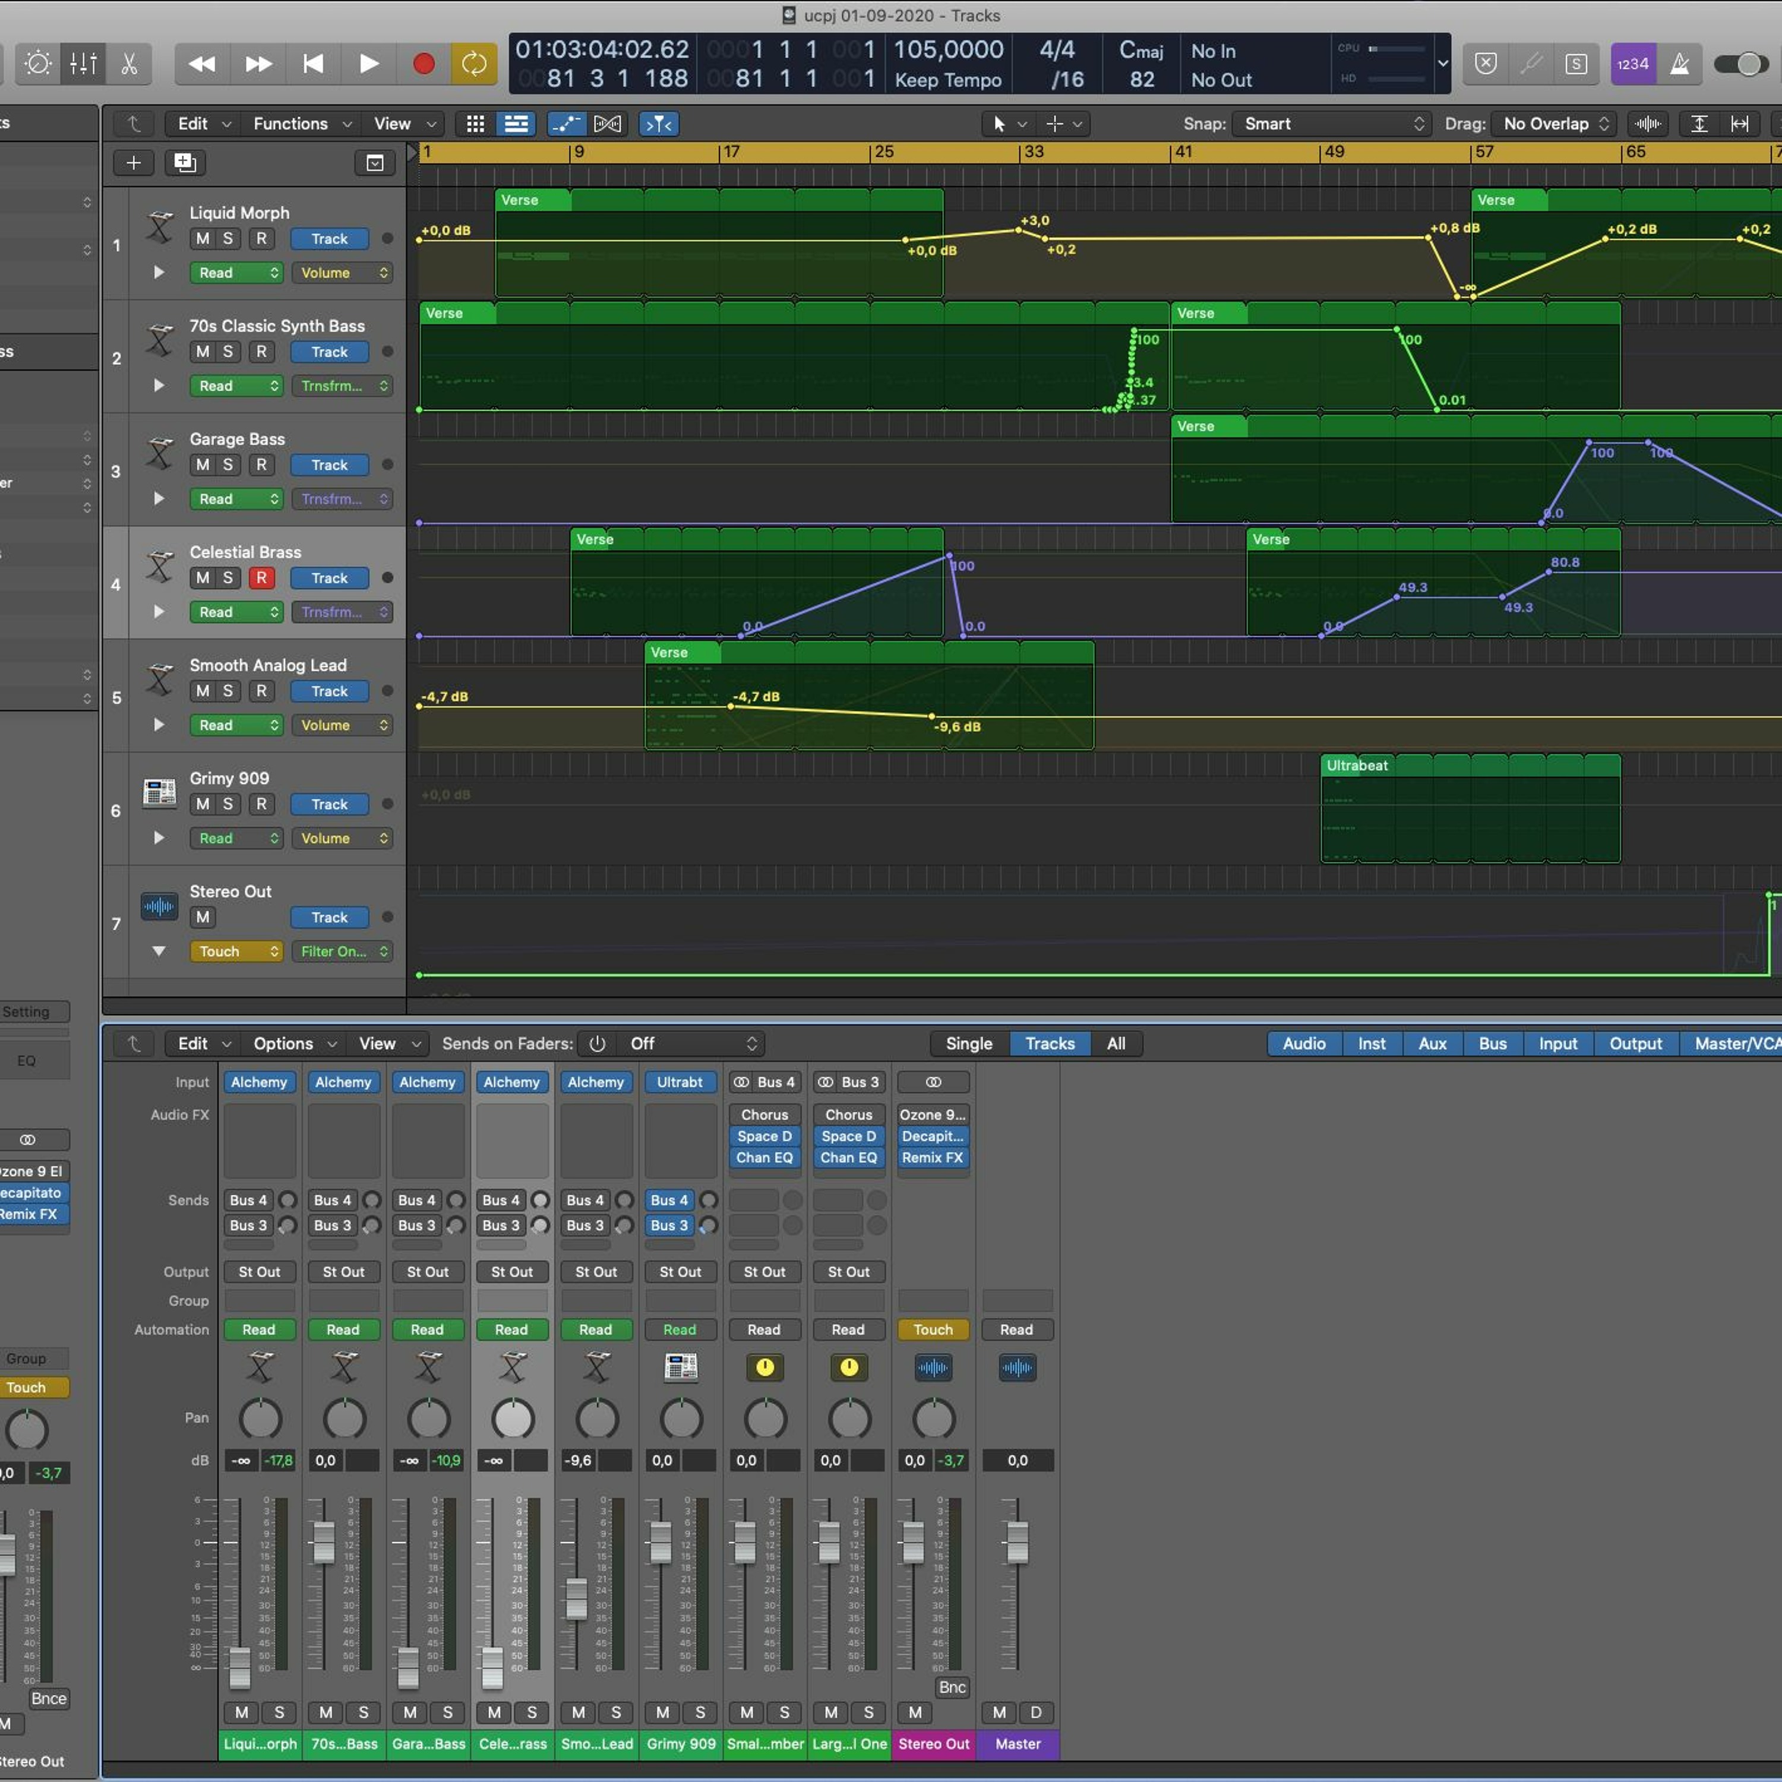The width and height of the screenshot is (1782, 1782).
Task: Click the Bnc button on Stereo Out
Action: coord(952,1687)
